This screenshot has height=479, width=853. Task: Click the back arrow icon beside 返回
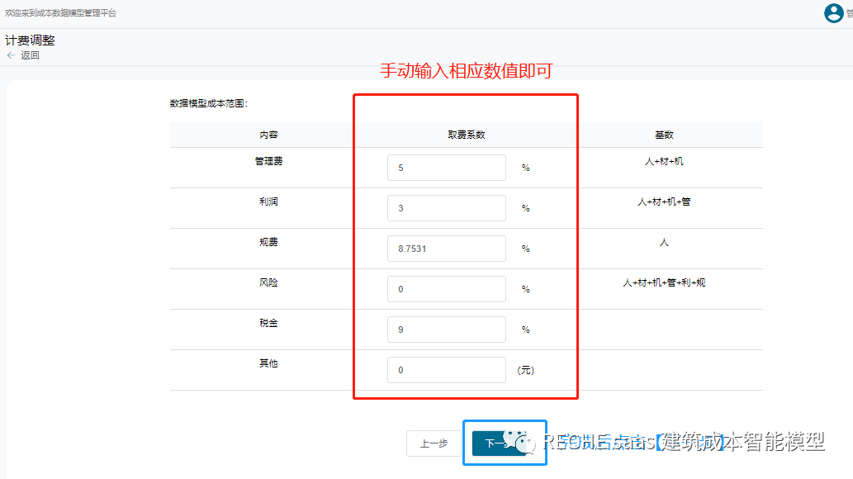11,55
